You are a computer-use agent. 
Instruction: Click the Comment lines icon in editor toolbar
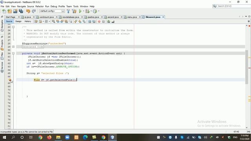point(109,22)
